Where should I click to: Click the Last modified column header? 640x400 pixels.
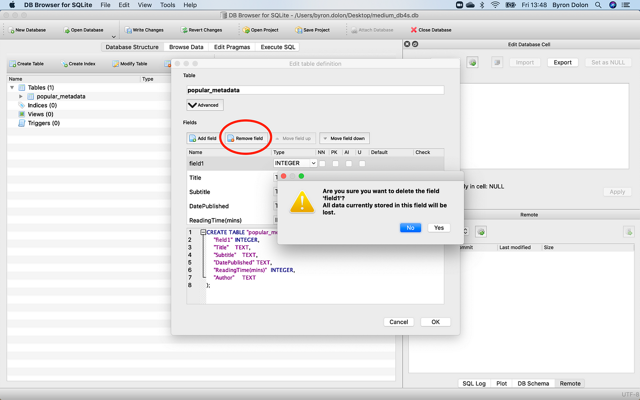point(519,247)
